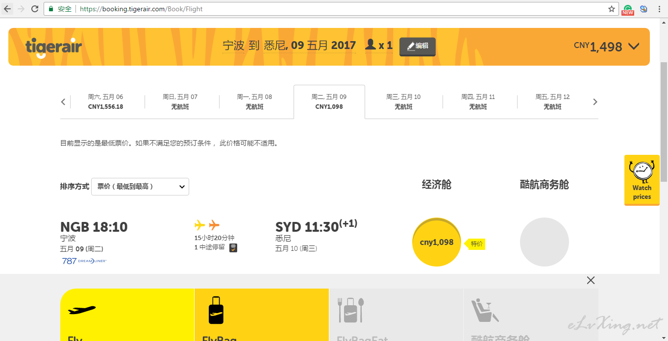
Task: Choose the FlyBag fare bundle card
Action: click(x=261, y=315)
